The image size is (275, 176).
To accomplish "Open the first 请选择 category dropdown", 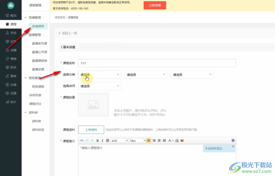I will [100, 74].
